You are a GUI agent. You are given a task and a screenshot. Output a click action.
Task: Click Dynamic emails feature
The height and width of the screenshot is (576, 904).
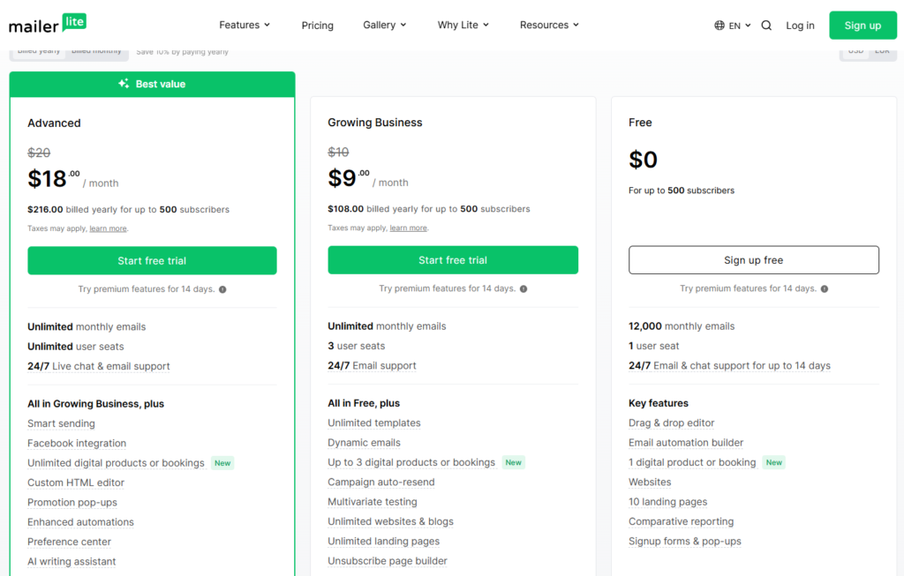364,443
